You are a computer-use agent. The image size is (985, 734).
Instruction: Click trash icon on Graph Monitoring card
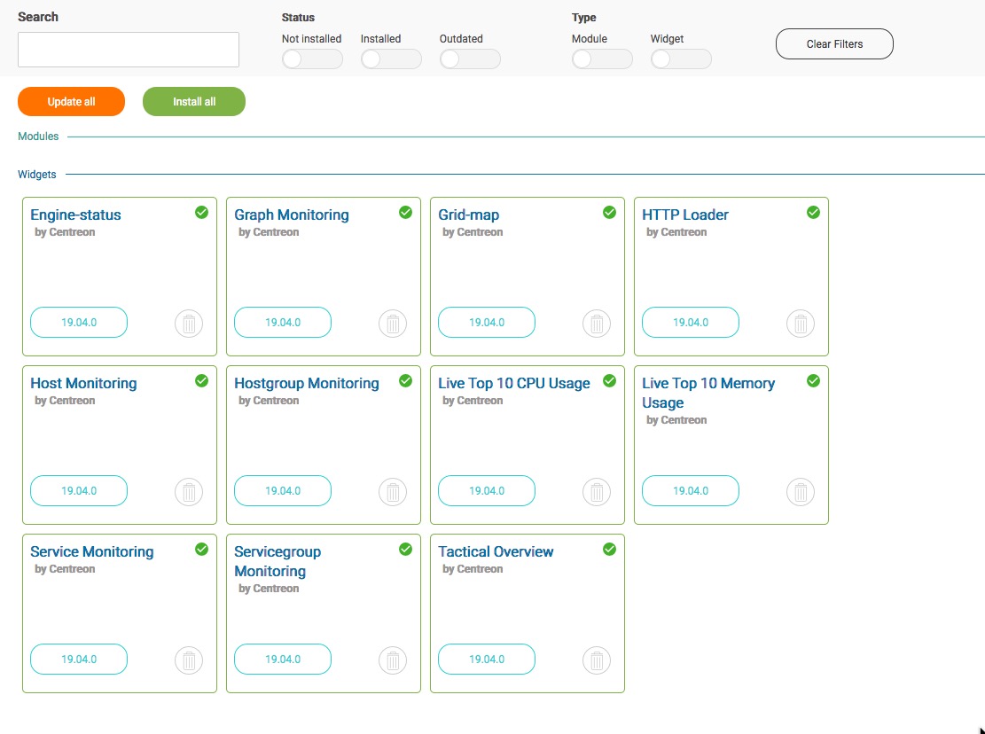393,324
